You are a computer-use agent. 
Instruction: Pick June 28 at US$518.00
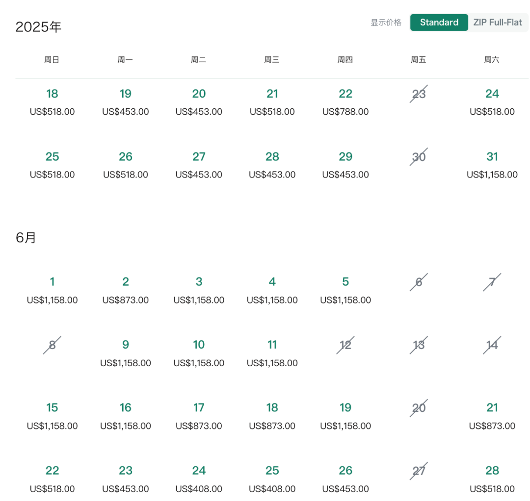click(492, 479)
